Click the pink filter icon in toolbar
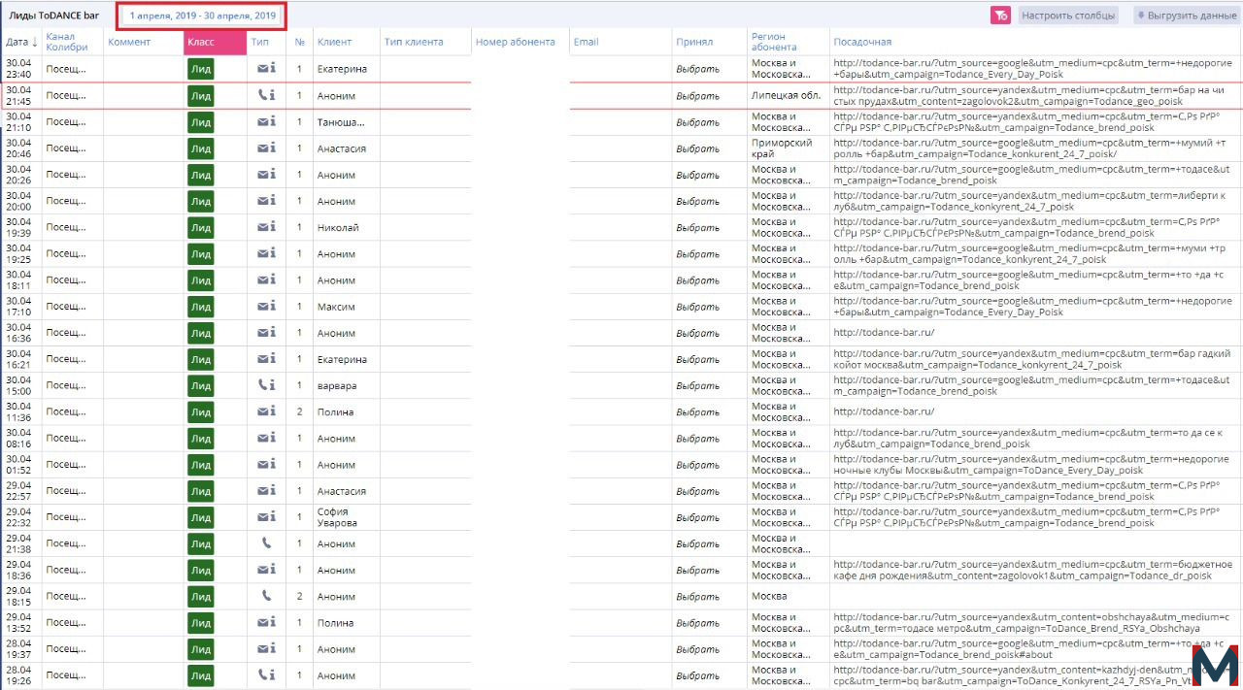The height and width of the screenshot is (690, 1243). [1000, 16]
